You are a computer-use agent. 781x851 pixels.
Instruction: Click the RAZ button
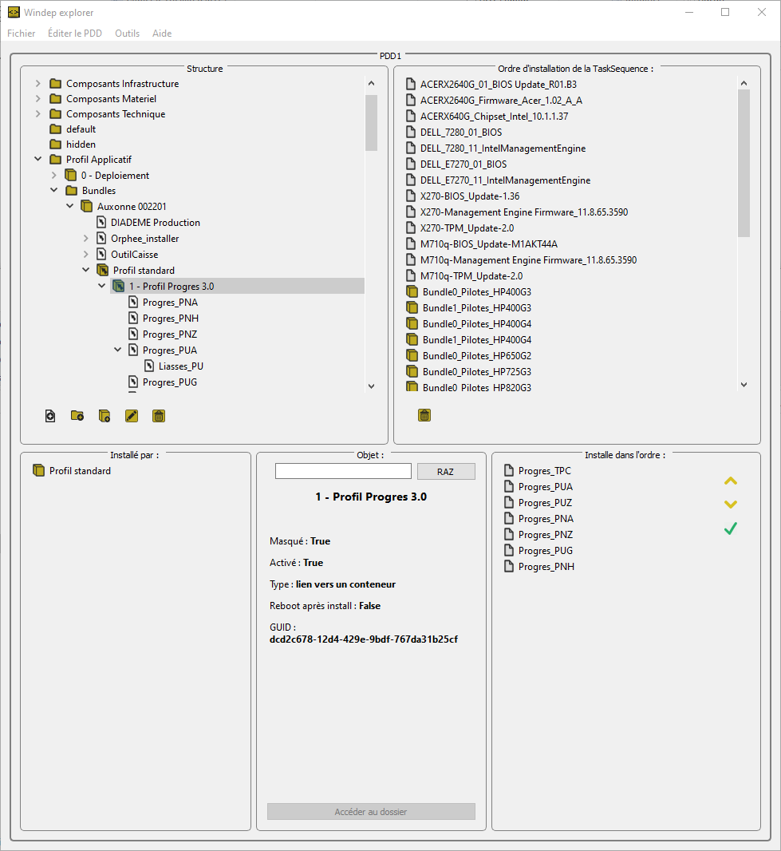point(446,472)
